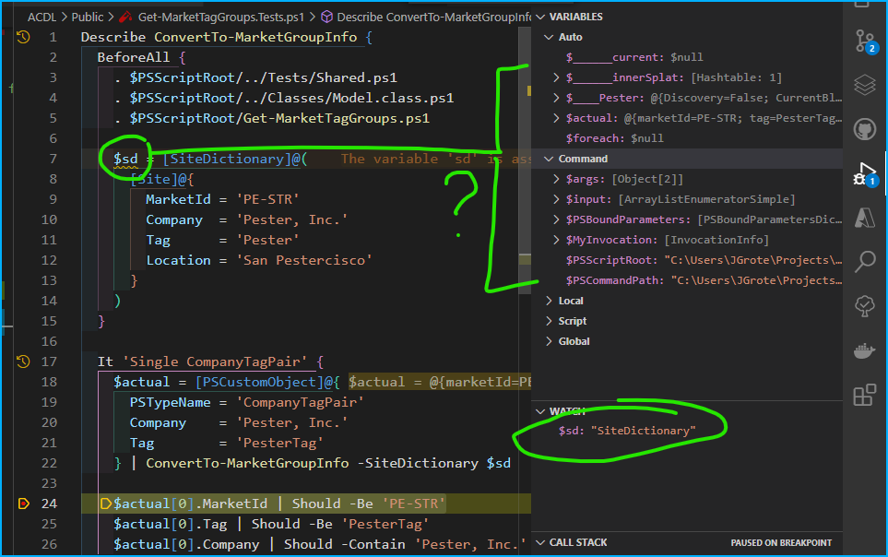The height and width of the screenshot is (557, 888).
Task: Click BeforeAll keyword on line 2
Action: [x=134, y=57]
